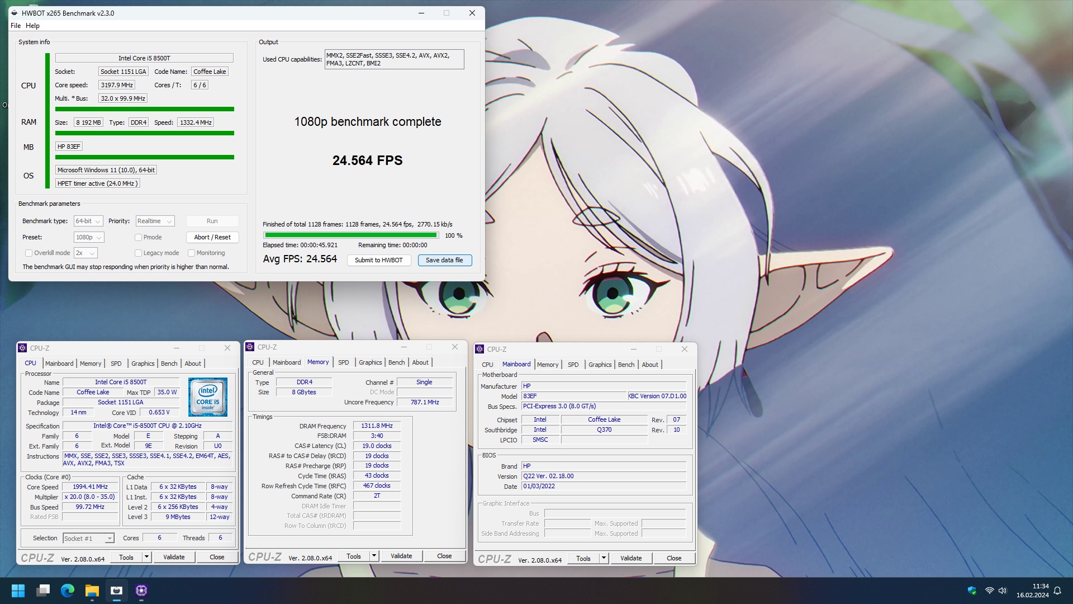Click the Used CPU capabilities text box
The image size is (1073, 604).
pos(395,59)
